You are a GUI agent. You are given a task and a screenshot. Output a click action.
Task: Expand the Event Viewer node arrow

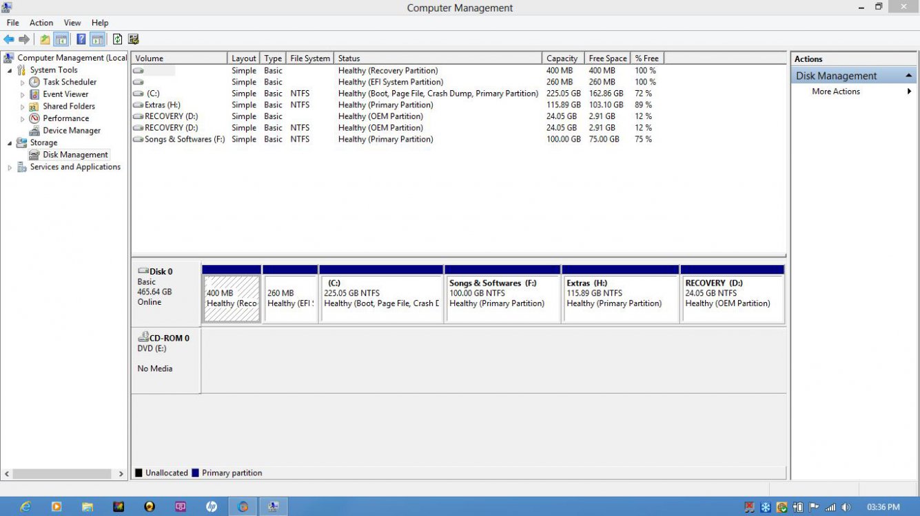[x=23, y=94]
